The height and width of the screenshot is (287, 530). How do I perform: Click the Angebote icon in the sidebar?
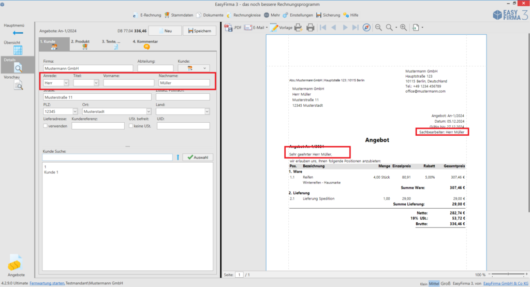click(14, 263)
